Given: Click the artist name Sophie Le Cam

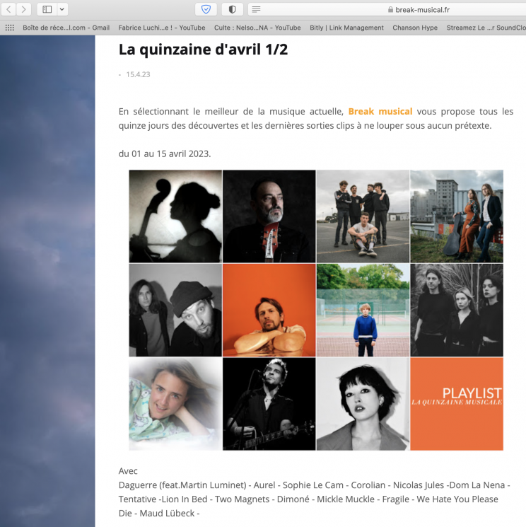Looking at the screenshot, I should 313,485.
